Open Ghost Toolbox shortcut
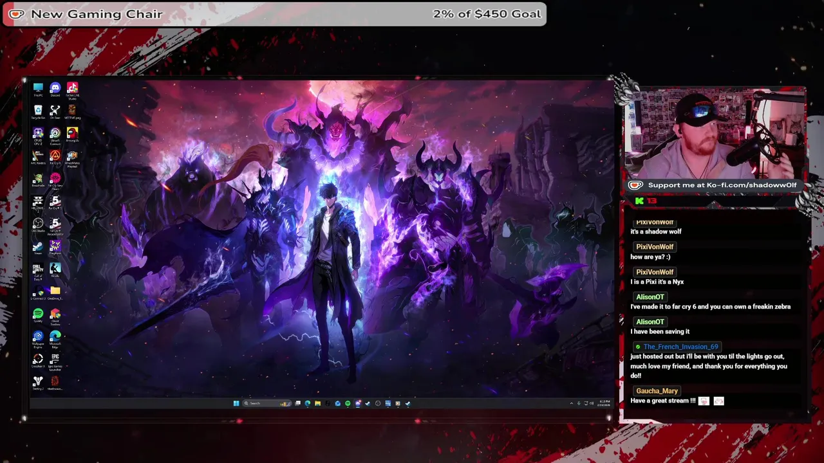 55,317
